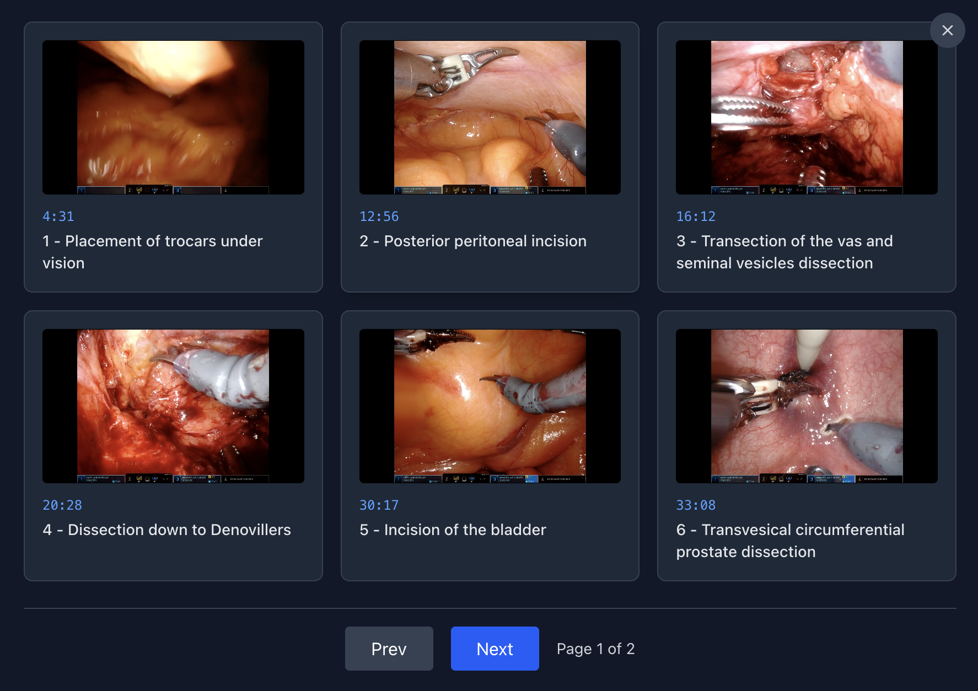978x691 pixels.
Task: Select the chapter 3 card
Action: [x=807, y=157]
